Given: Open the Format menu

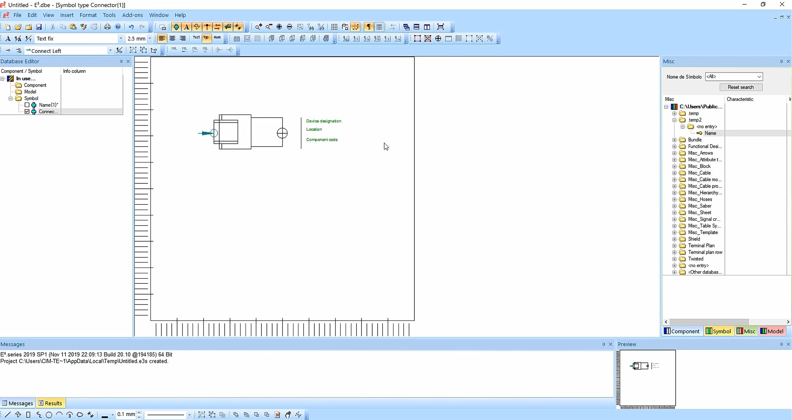Looking at the screenshot, I should pos(88,15).
